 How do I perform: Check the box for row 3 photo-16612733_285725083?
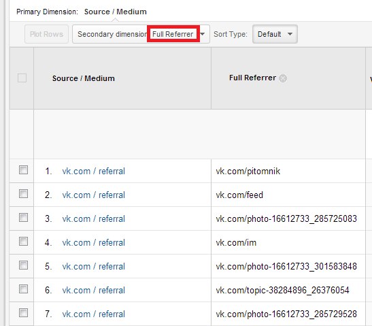point(23,218)
